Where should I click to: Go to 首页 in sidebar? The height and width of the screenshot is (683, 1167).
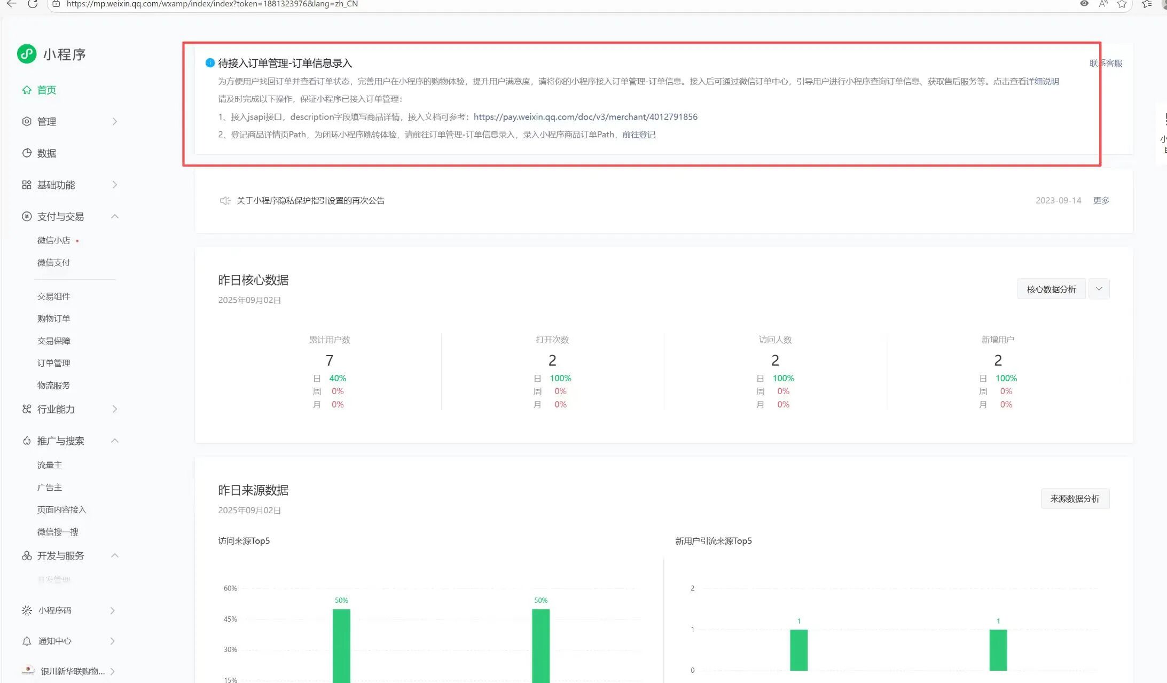click(46, 90)
